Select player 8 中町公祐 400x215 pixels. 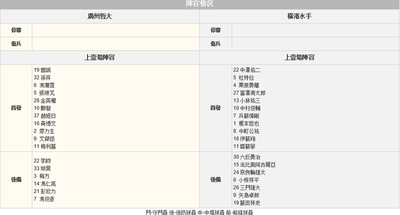click(246, 131)
